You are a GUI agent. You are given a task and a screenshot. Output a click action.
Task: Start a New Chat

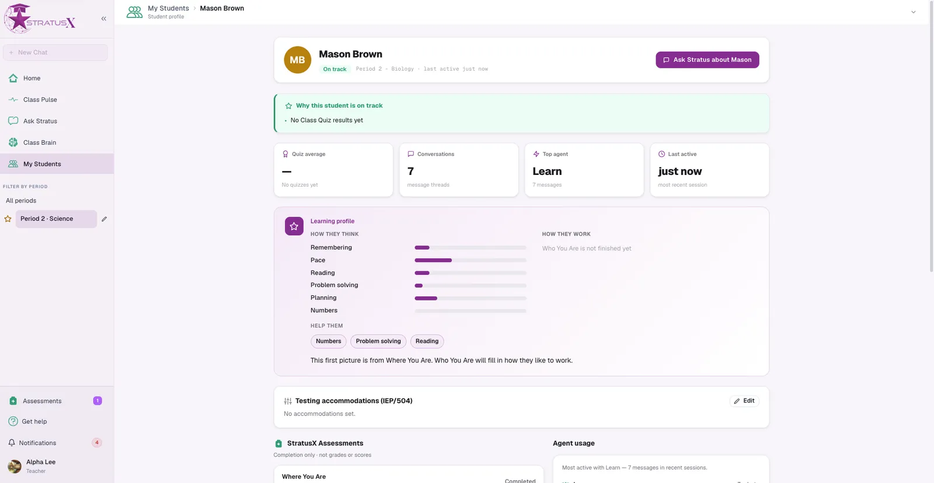55,52
